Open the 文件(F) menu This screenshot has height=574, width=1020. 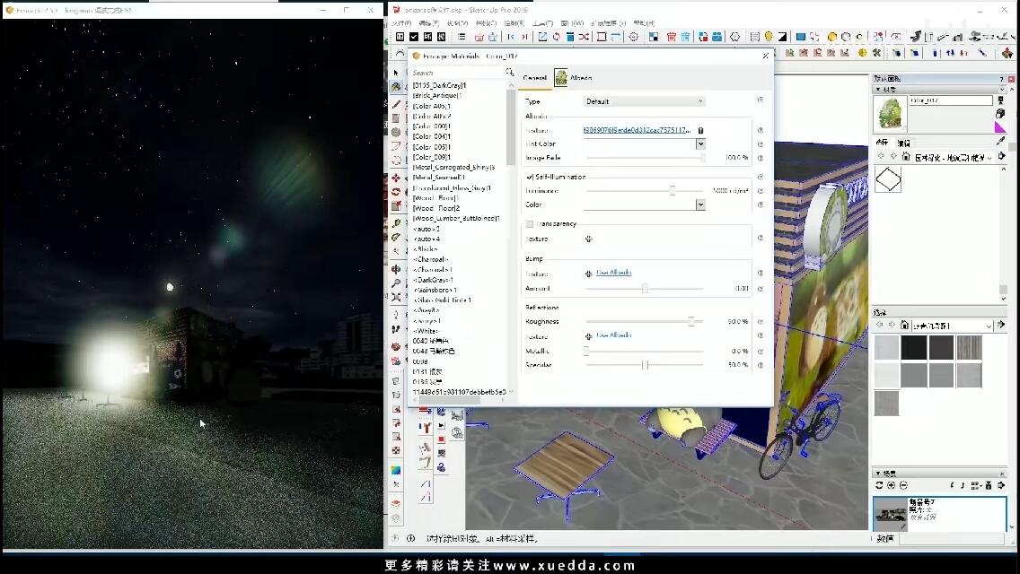click(x=401, y=23)
